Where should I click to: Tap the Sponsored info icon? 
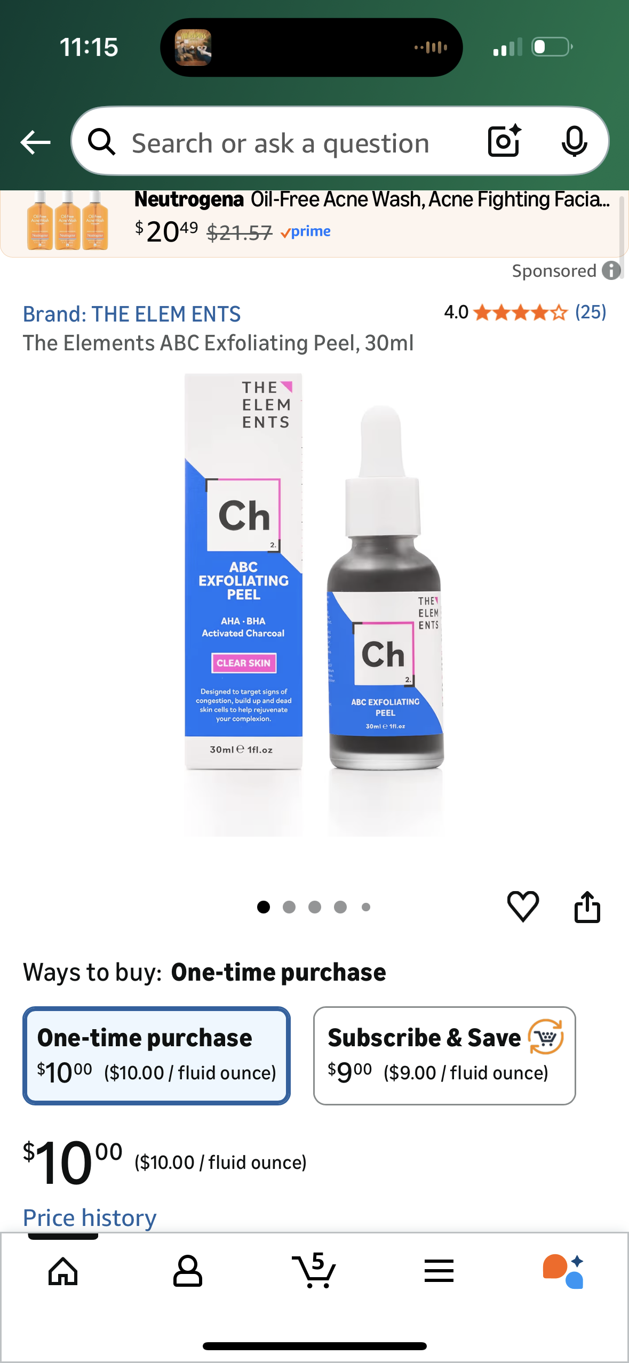(611, 271)
